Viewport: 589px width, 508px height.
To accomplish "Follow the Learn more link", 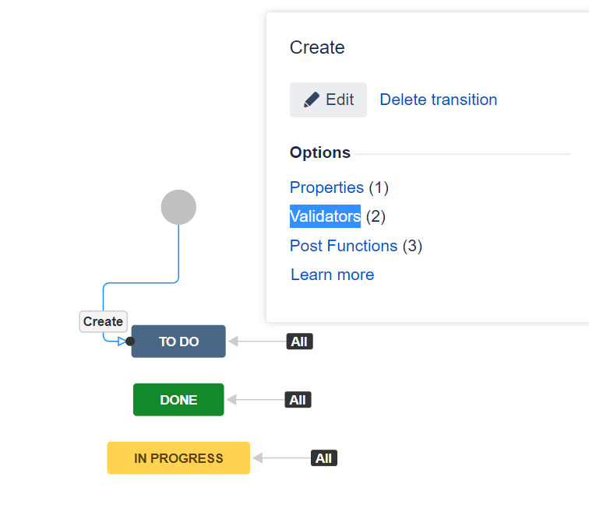I will (x=333, y=275).
